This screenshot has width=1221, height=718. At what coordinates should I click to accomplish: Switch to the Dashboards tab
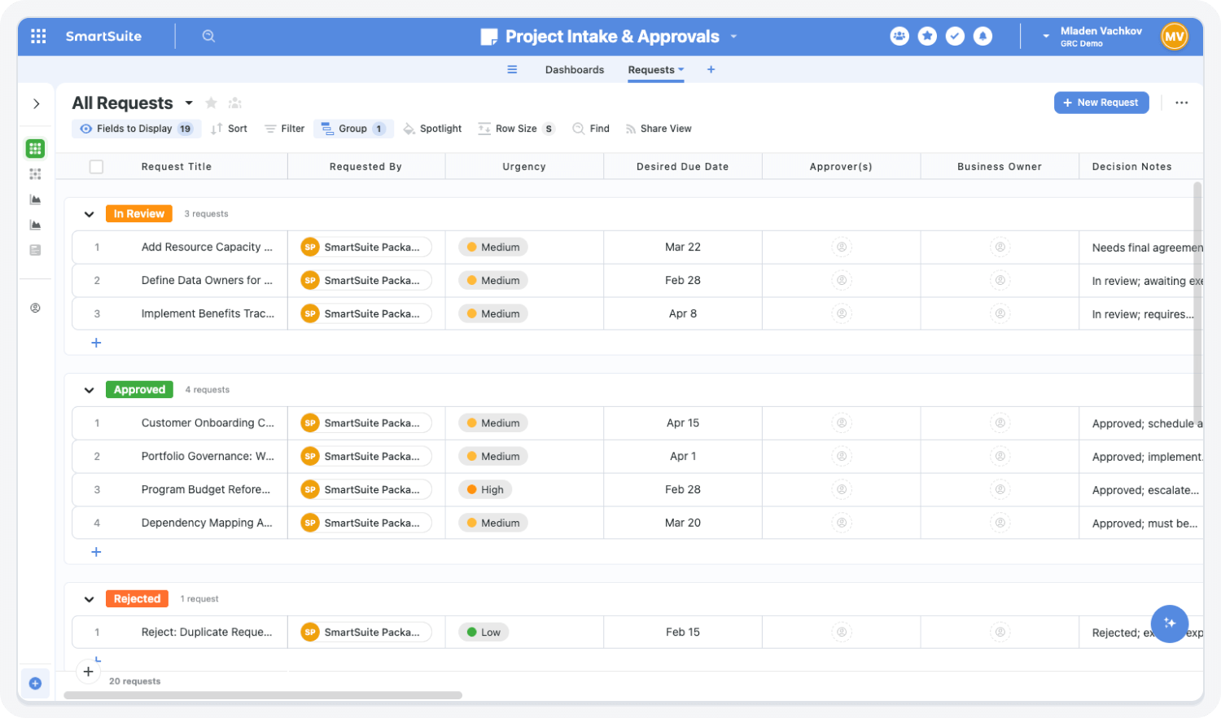pos(575,70)
